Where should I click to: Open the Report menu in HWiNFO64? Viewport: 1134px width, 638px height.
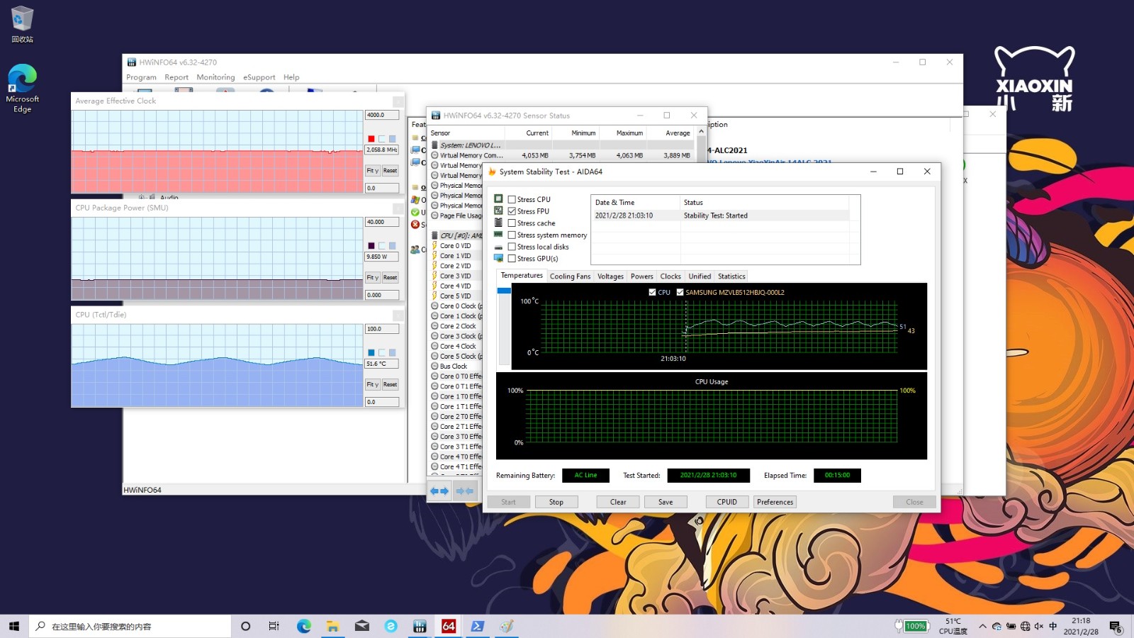click(x=176, y=77)
